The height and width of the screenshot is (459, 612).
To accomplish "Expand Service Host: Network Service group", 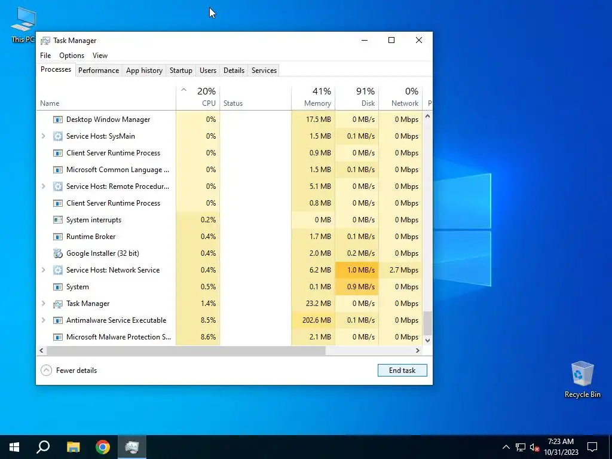I will [x=43, y=270].
